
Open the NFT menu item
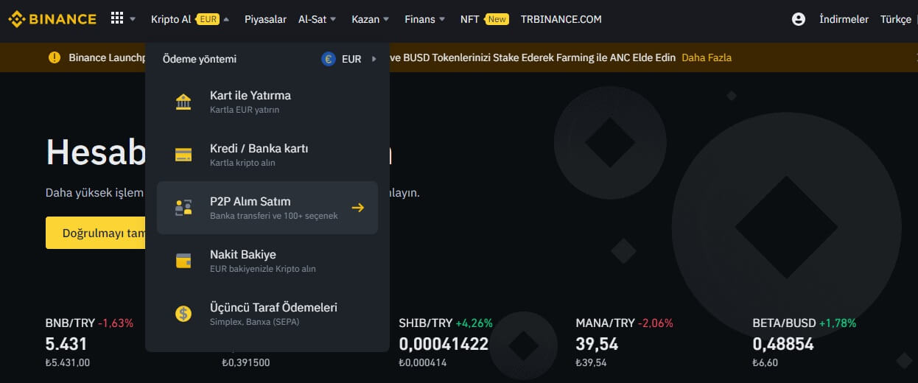470,19
